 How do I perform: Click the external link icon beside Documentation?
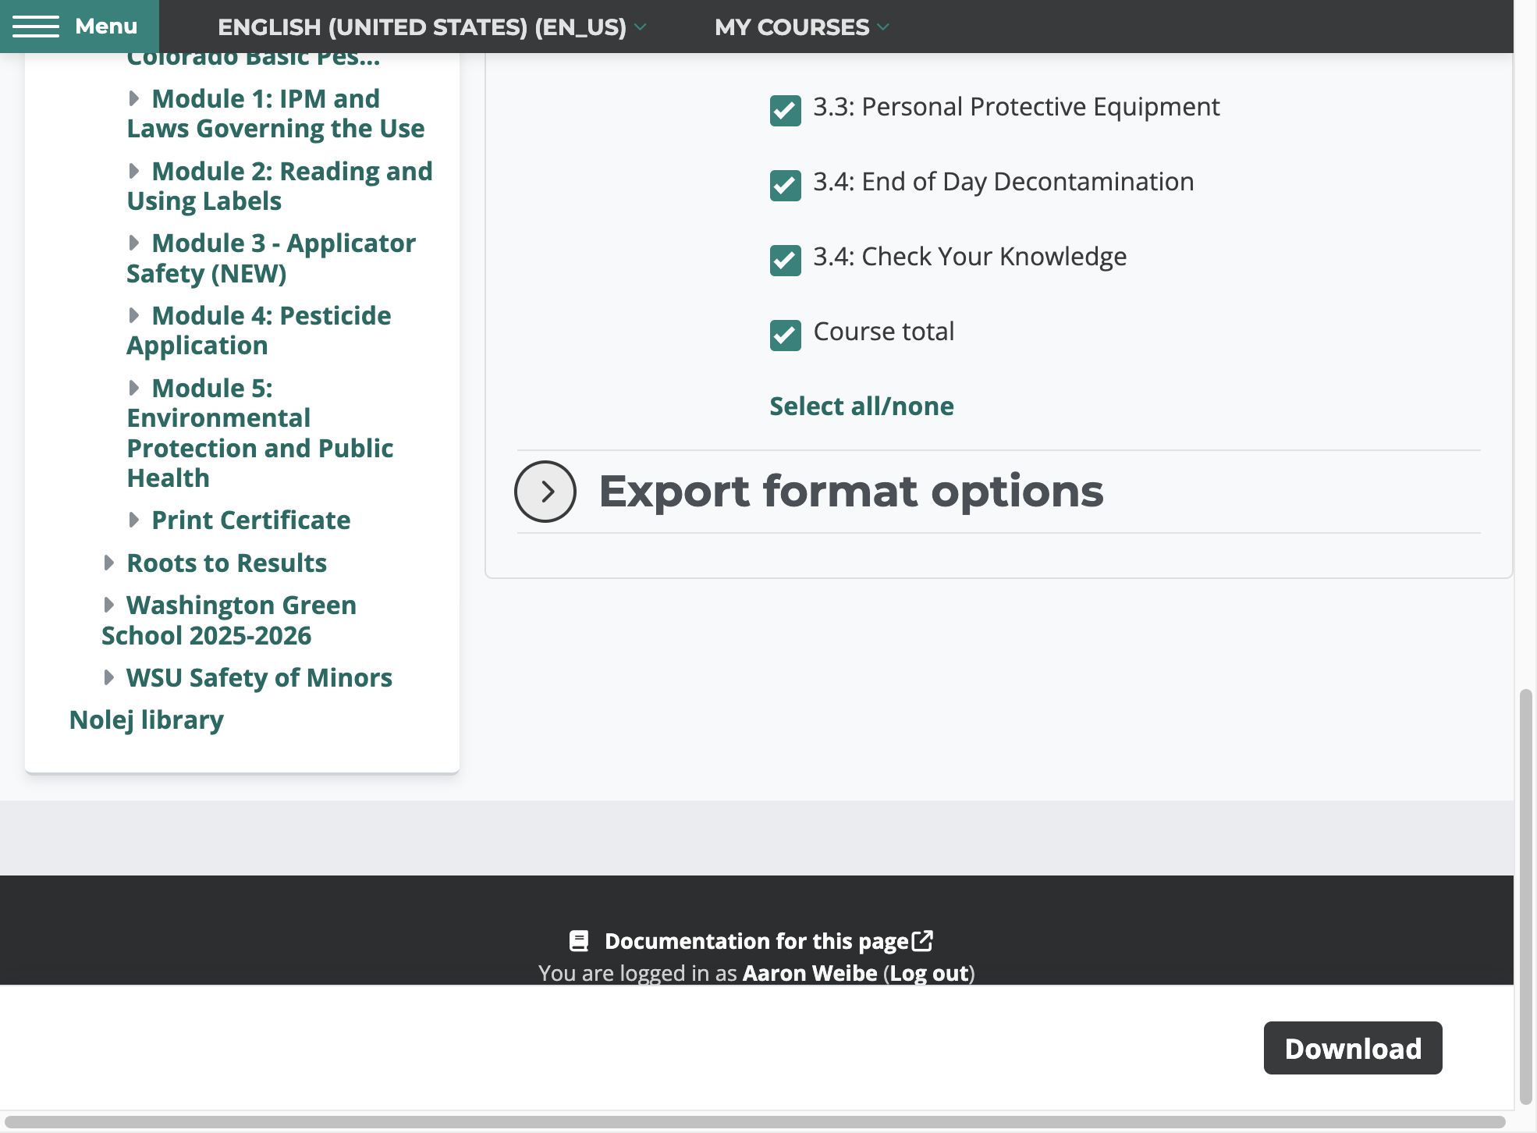[x=923, y=940]
